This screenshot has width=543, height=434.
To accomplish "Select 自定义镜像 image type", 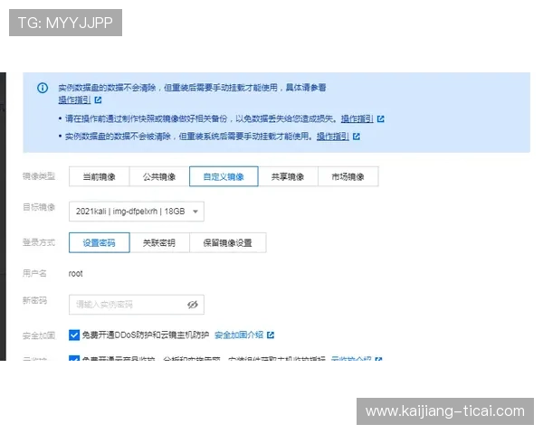I will point(224,177).
